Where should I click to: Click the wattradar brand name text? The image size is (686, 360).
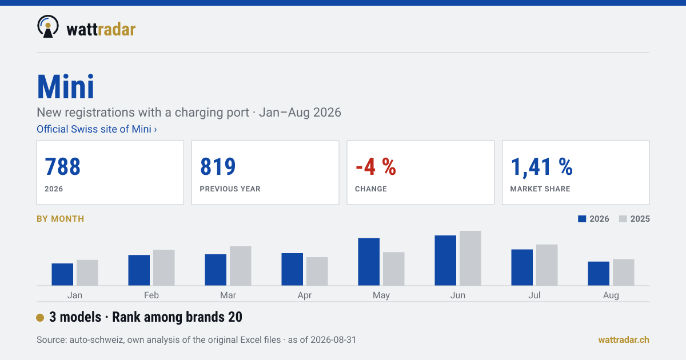(x=101, y=29)
